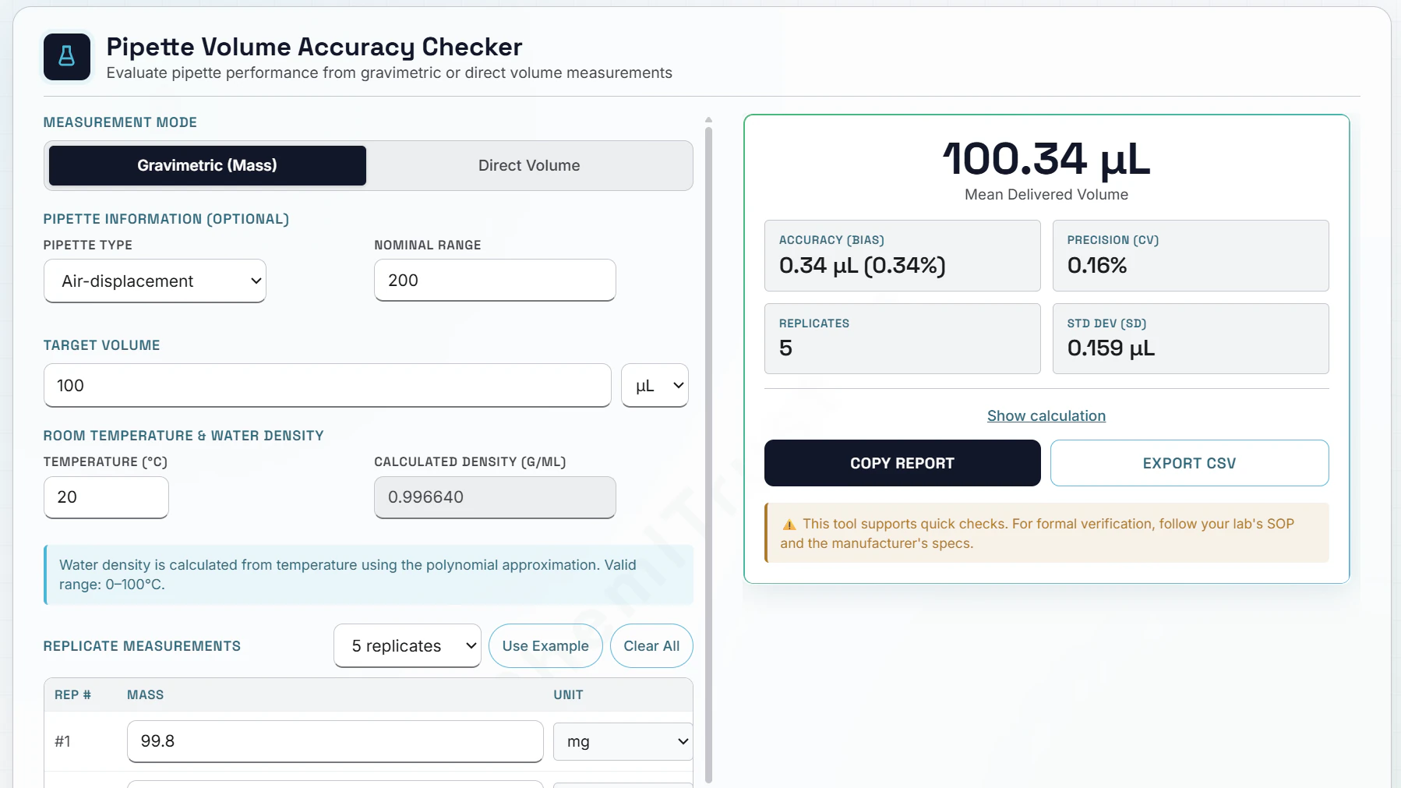The width and height of the screenshot is (1401, 788).
Task: Click the flask app logo icon
Action: click(67, 57)
